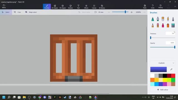The height and width of the screenshot is (100, 178).
Task: Zoom in with the plus button
Action: tap(132, 12)
